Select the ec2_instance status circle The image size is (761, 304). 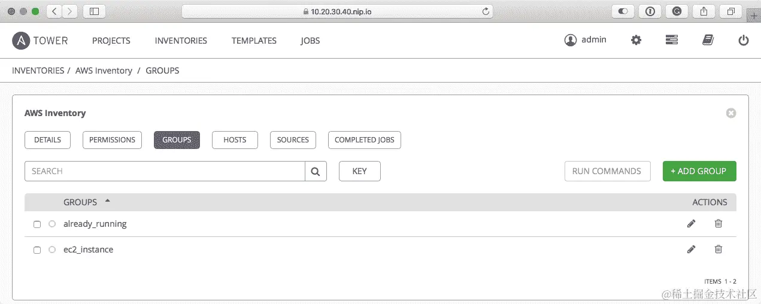(x=52, y=250)
